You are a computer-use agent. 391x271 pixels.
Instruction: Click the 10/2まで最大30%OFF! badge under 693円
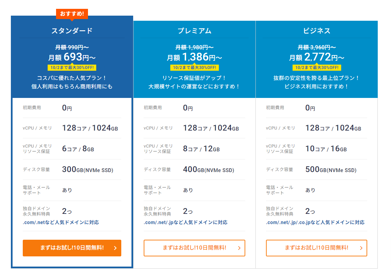point(72,67)
